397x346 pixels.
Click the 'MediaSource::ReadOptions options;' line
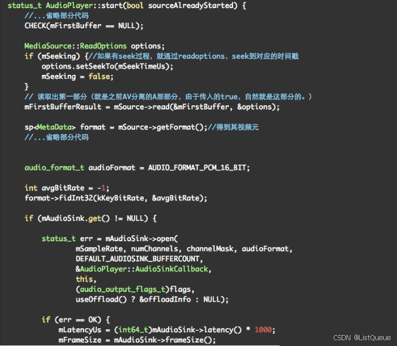pyautogui.click(x=94, y=46)
